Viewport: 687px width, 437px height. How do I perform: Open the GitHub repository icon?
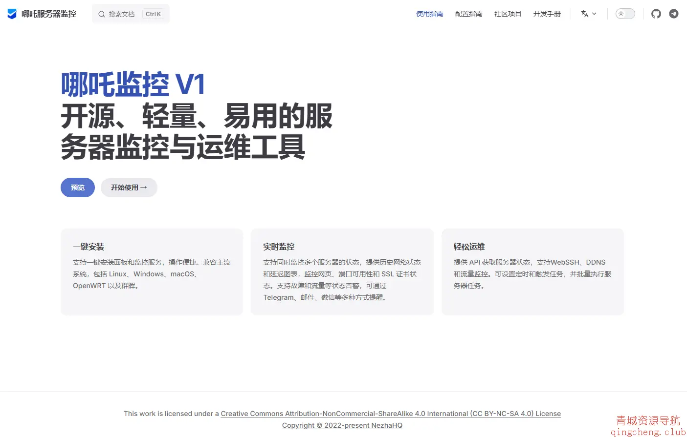coord(656,14)
